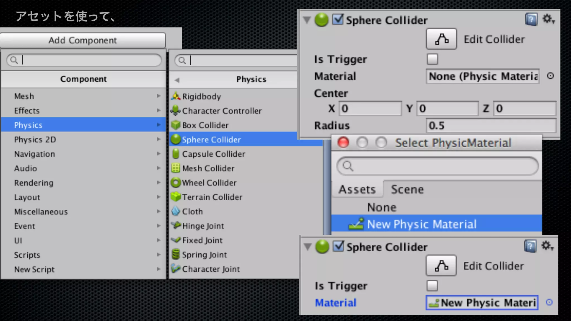Select Rigidbody component from Physics list
The width and height of the screenshot is (571, 321).
pyautogui.click(x=201, y=96)
